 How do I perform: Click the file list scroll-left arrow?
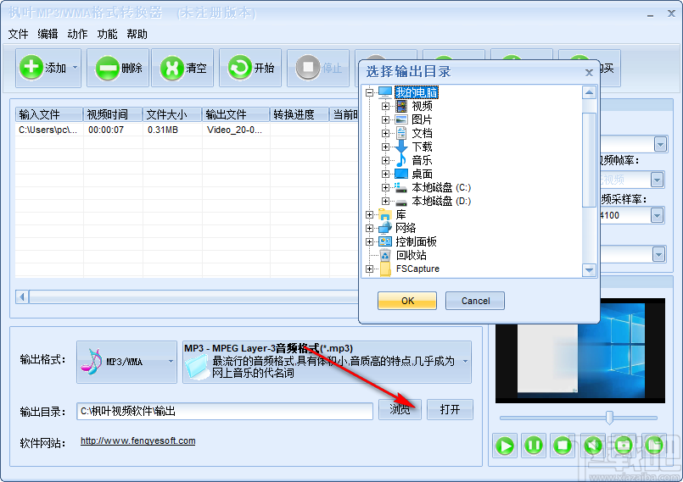tap(22, 297)
